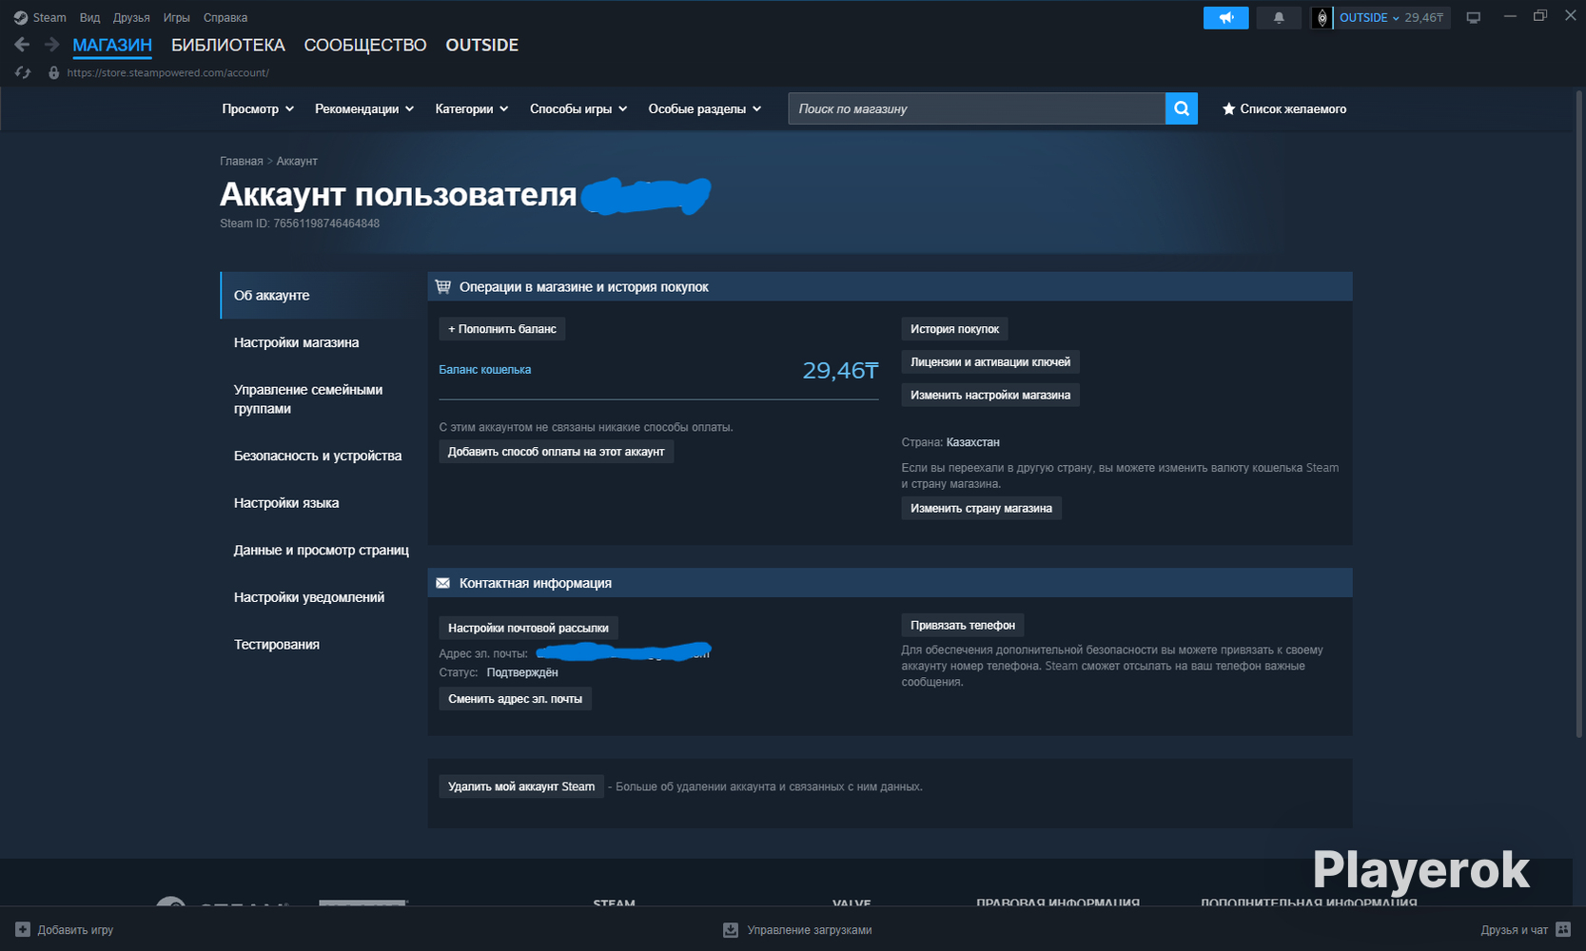This screenshot has width=1586, height=951.
Task: Select Об аккаунте in the sidebar
Action: [x=316, y=295]
